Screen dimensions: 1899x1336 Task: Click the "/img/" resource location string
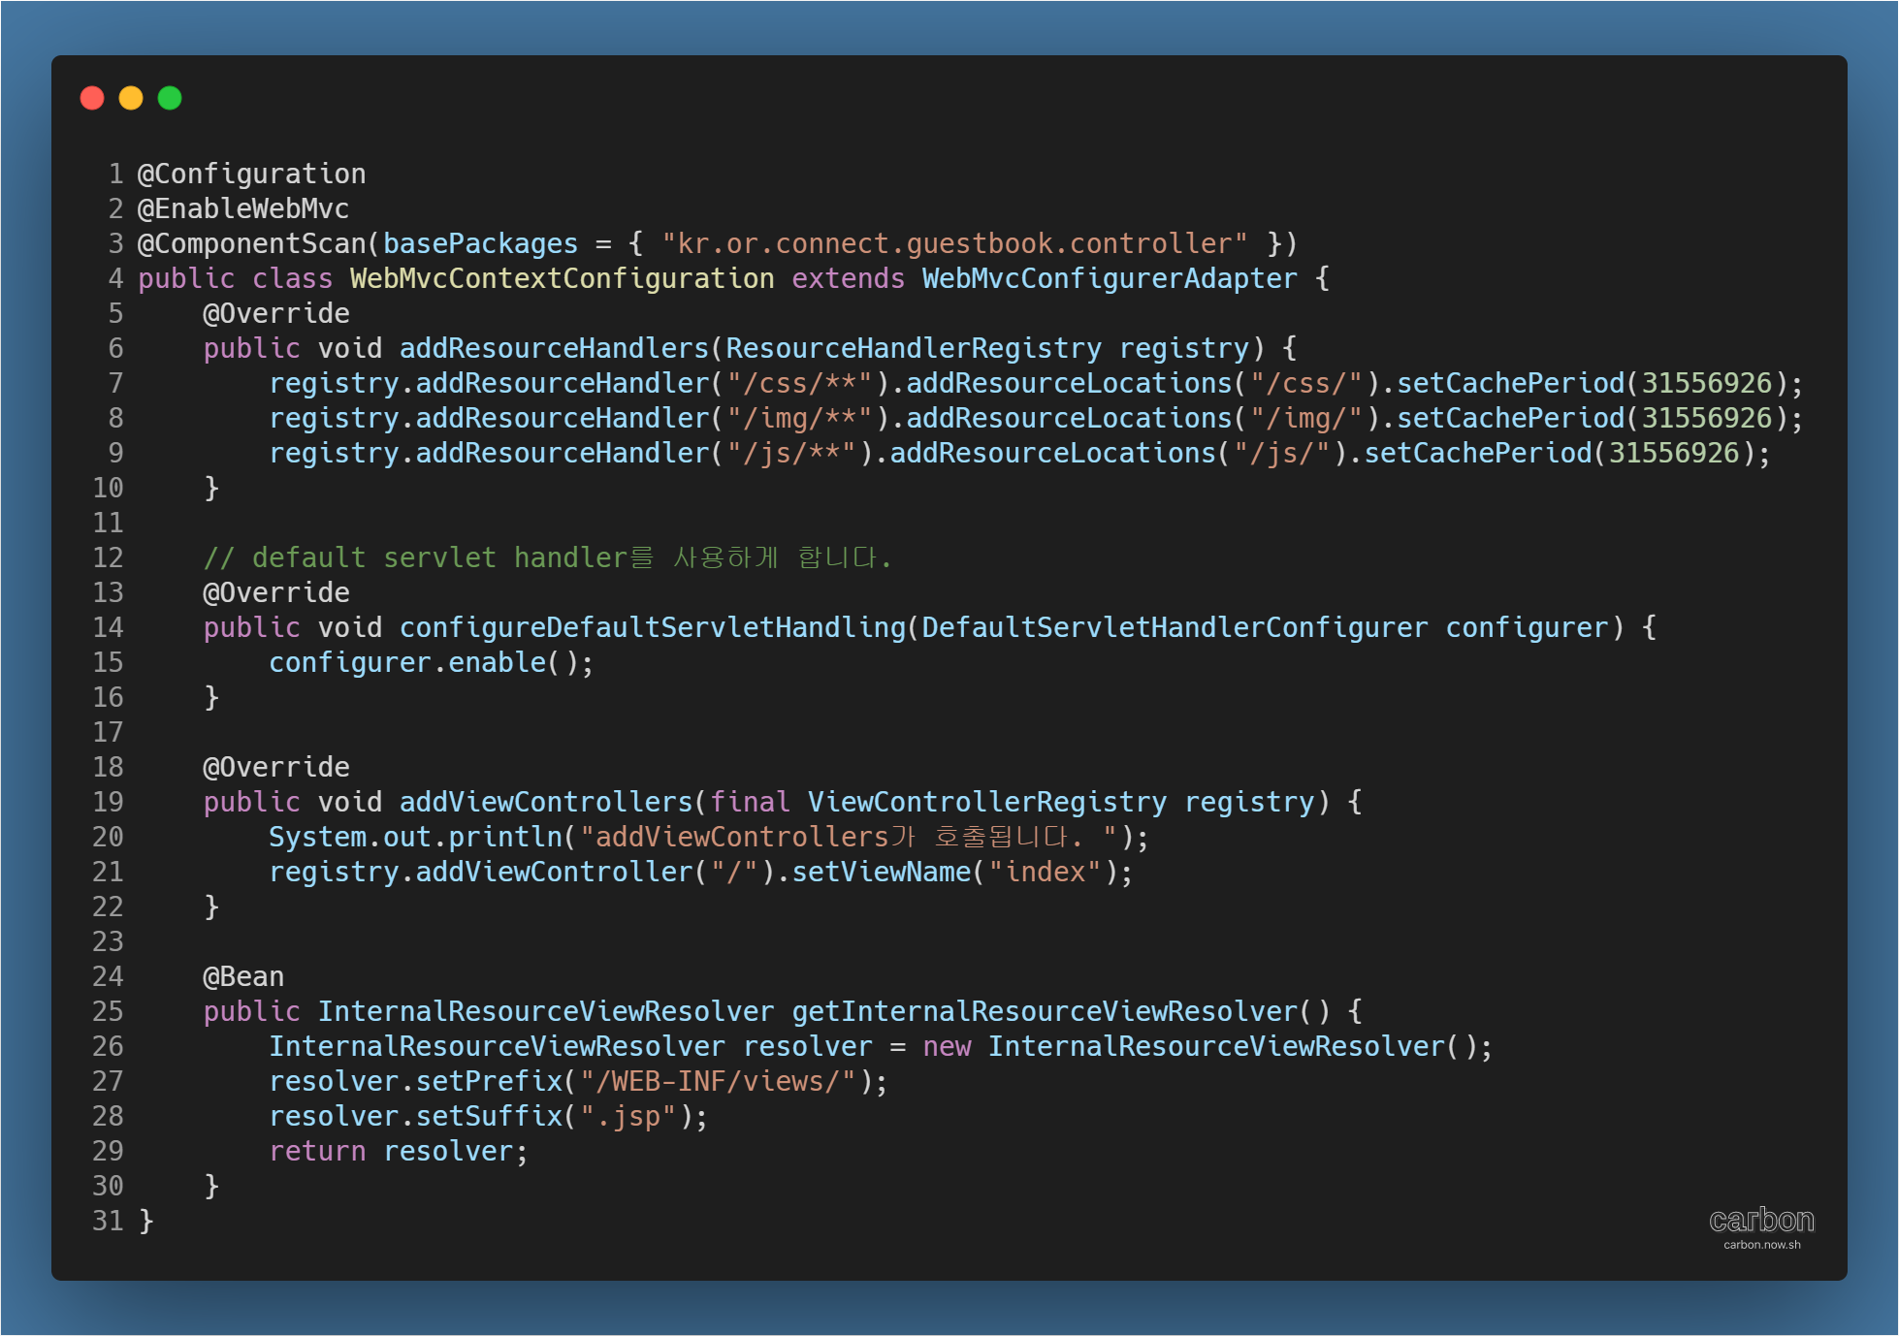pos(1305,418)
